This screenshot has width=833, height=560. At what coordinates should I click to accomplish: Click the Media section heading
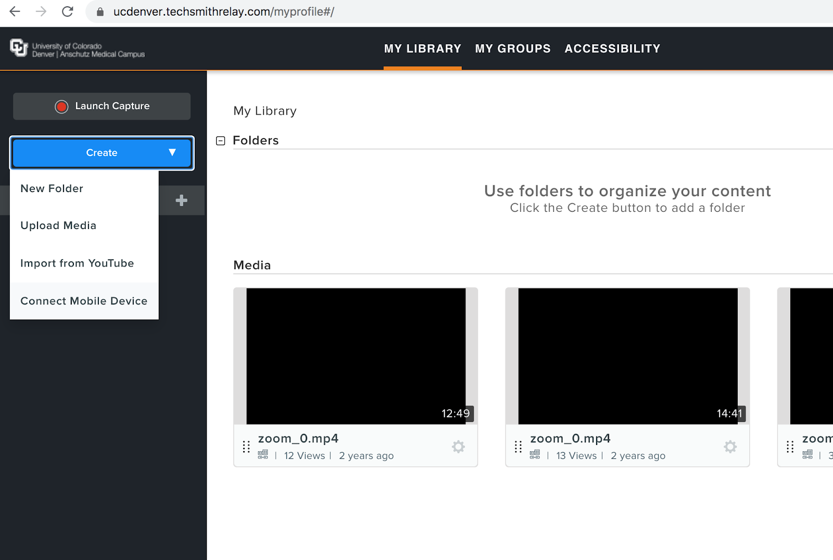click(252, 265)
